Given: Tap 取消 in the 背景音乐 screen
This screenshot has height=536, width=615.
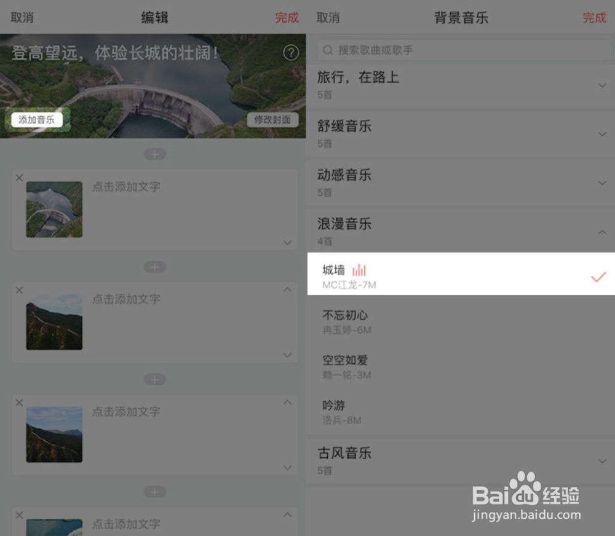Looking at the screenshot, I should point(328,18).
